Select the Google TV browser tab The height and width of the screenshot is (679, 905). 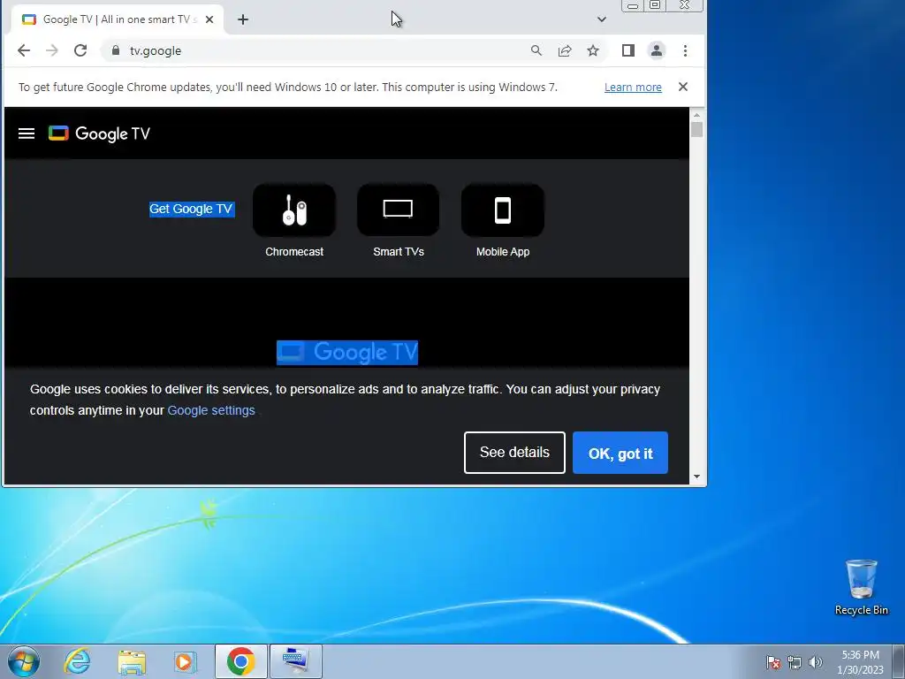pos(118,19)
